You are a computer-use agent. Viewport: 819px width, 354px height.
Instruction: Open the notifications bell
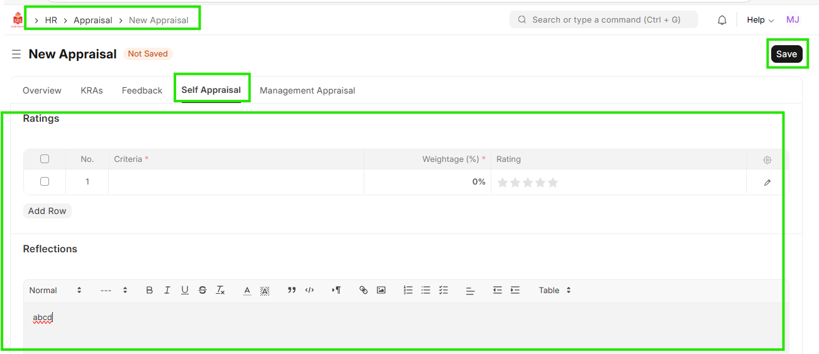pyautogui.click(x=722, y=20)
